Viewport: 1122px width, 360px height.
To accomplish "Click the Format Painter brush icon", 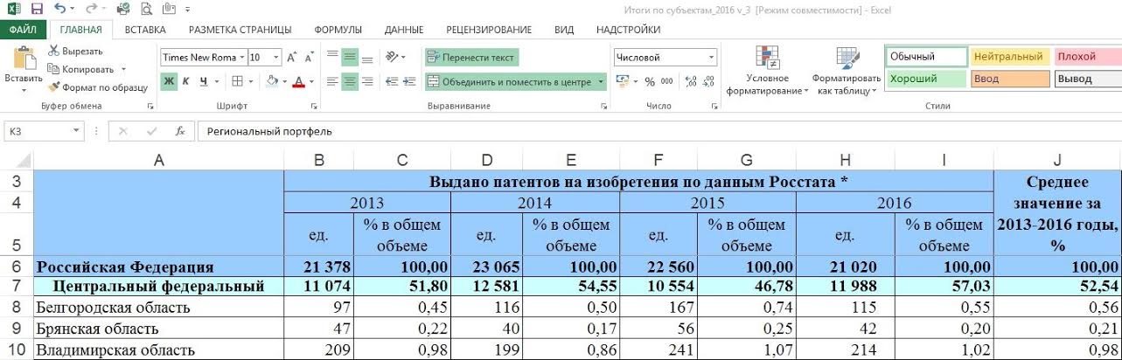I will pos(54,87).
